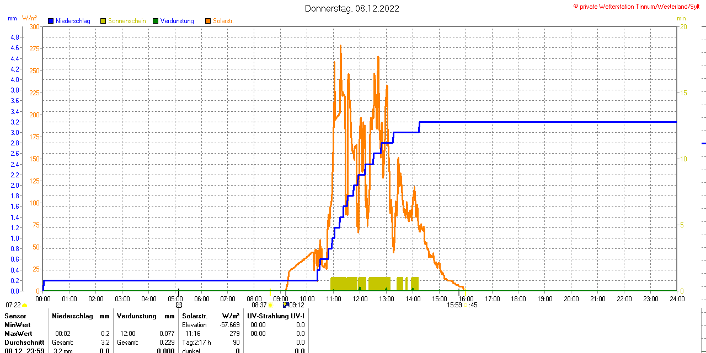Click the Sonnenschein legend label

[127, 21]
